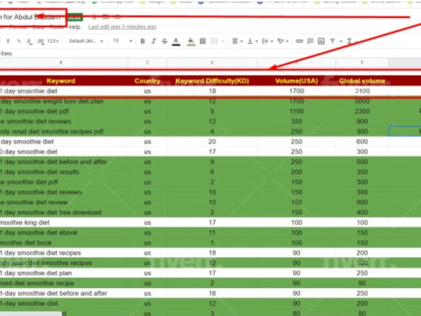Select column C header

click(147, 63)
